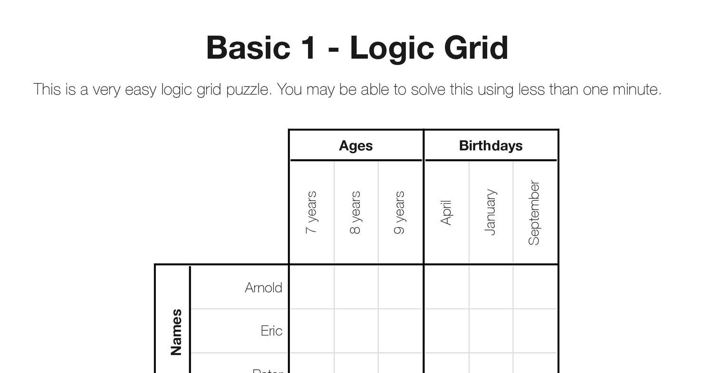Select the Eric and 8 years cell
Image resolution: width=713 pixels, height=373 pixels.
(356, 331)
